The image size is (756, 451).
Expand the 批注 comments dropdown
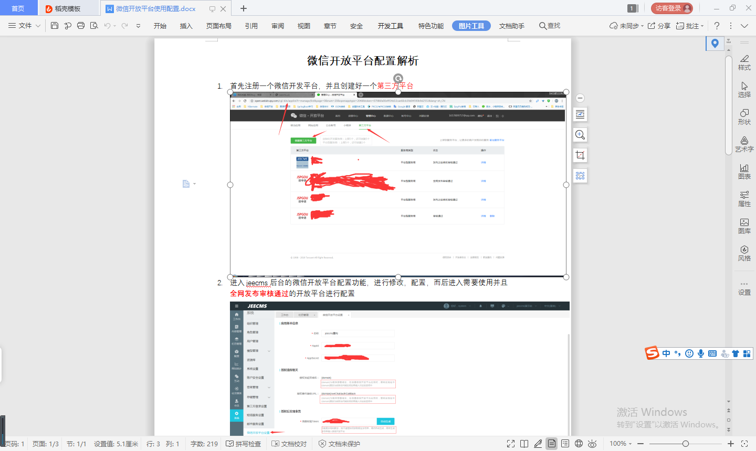(702, 26)
